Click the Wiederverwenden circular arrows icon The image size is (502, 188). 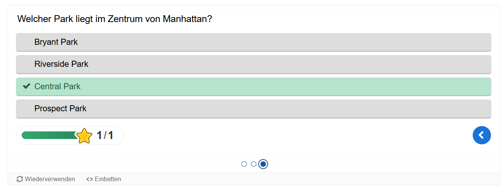click(x=20, y=179)
